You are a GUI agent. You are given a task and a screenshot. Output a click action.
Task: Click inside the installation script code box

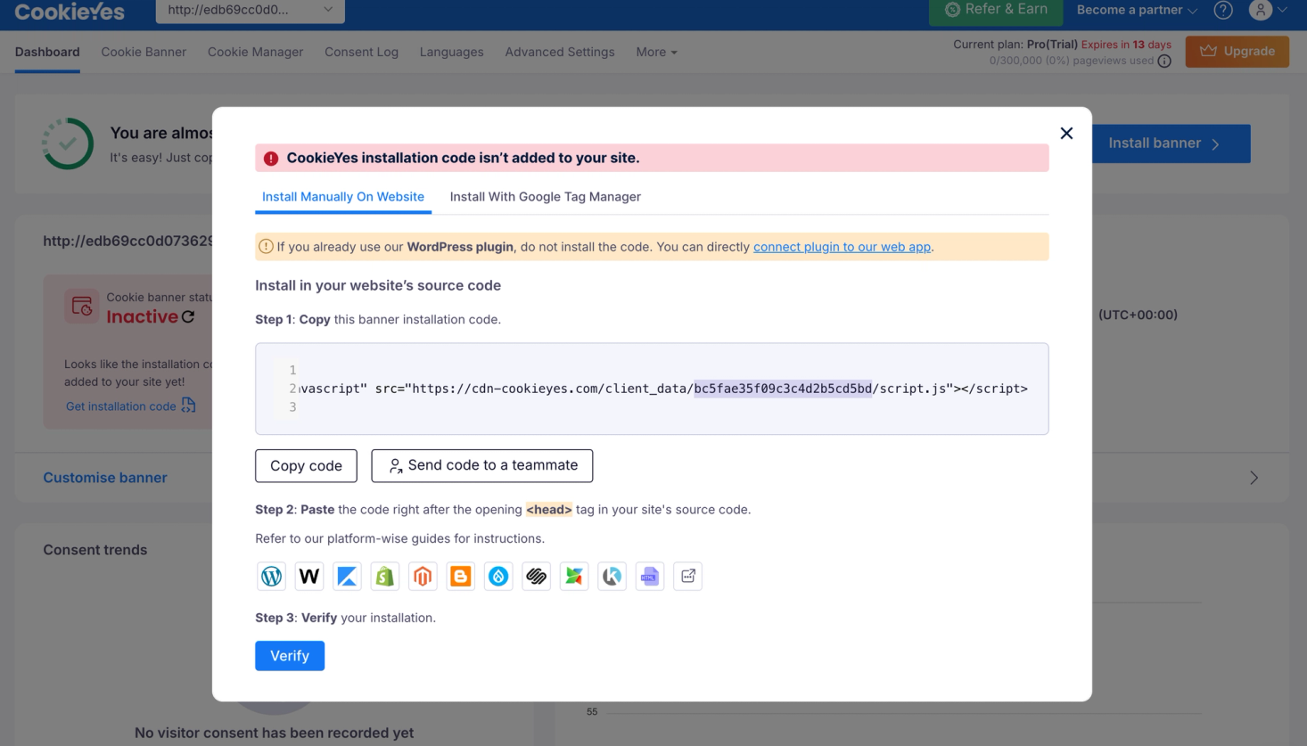pos(652,389)
